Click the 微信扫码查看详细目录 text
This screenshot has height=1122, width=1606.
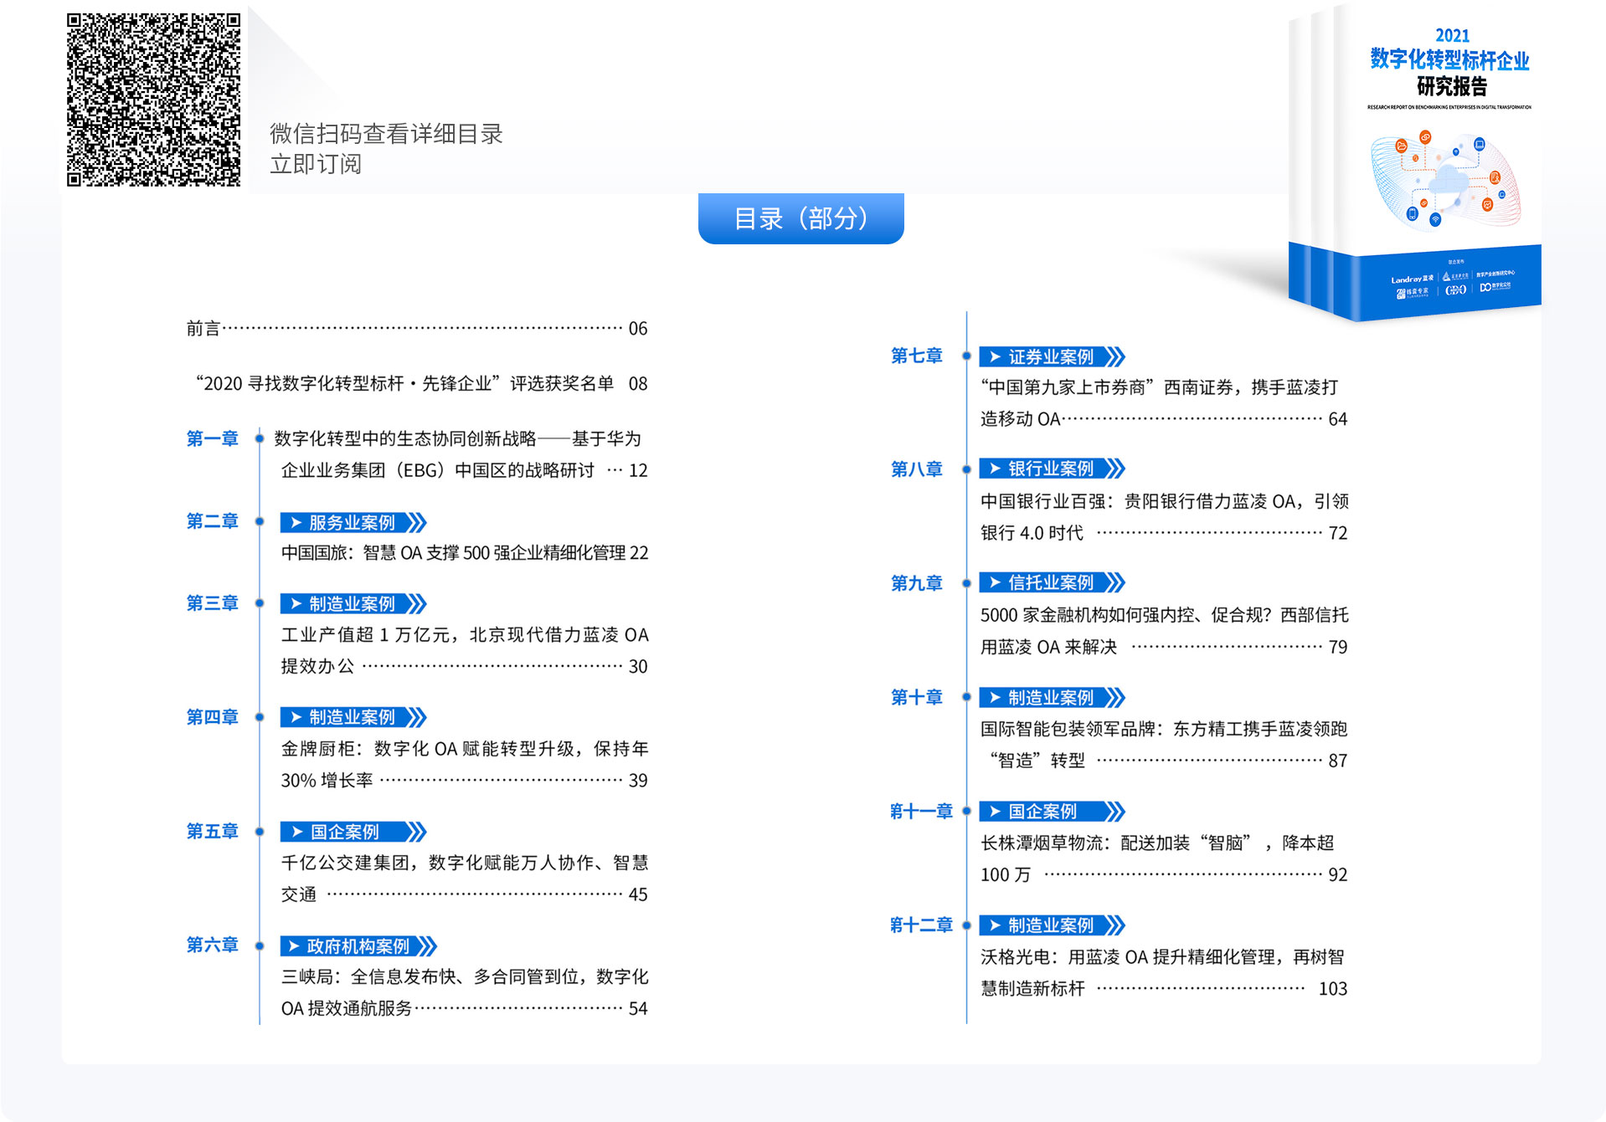point(386,134)
